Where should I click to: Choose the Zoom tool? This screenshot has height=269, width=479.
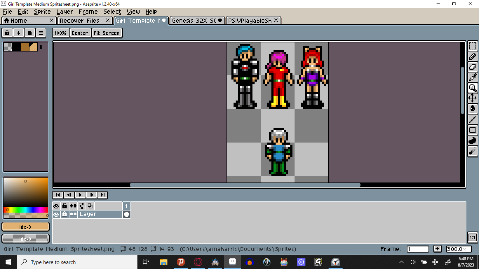(x=472, y=88)
